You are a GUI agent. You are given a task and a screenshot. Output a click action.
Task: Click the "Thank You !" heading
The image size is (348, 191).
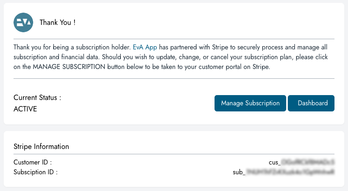click(57, 22)
